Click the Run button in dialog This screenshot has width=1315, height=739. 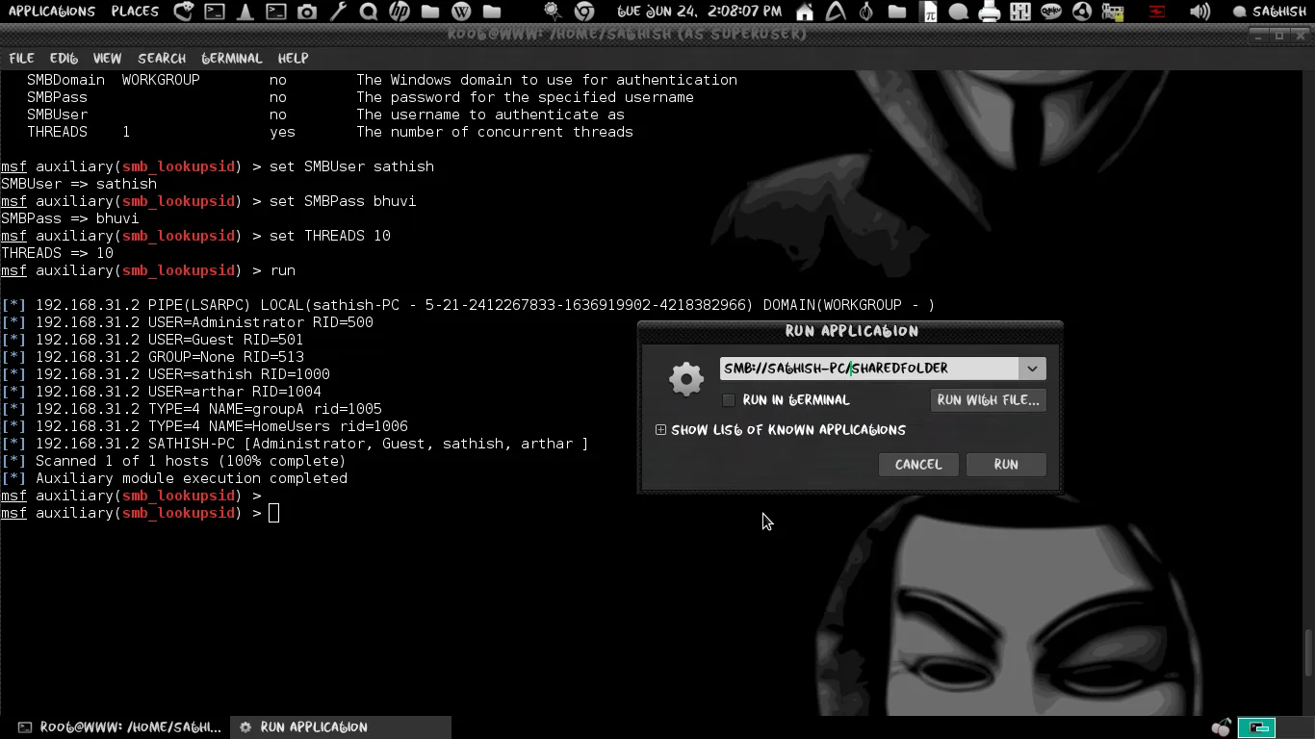pyautogui.click(x=1006, y=464)
